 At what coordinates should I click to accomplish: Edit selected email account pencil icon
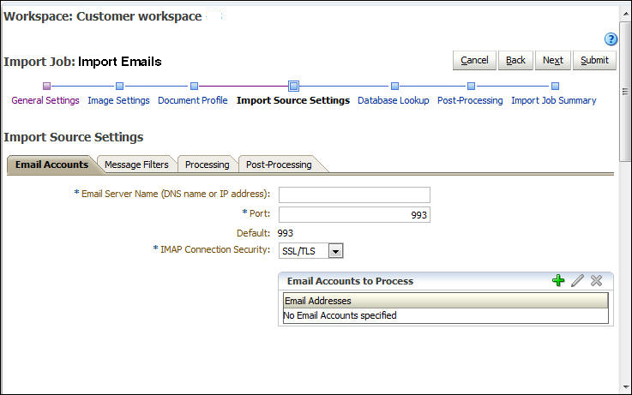[577, 280]
